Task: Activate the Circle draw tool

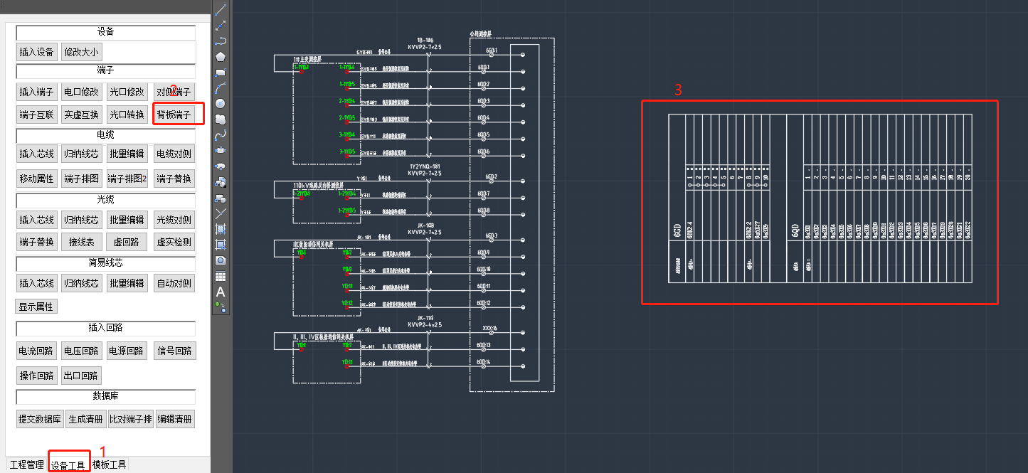Action: (x=221, y=103)
